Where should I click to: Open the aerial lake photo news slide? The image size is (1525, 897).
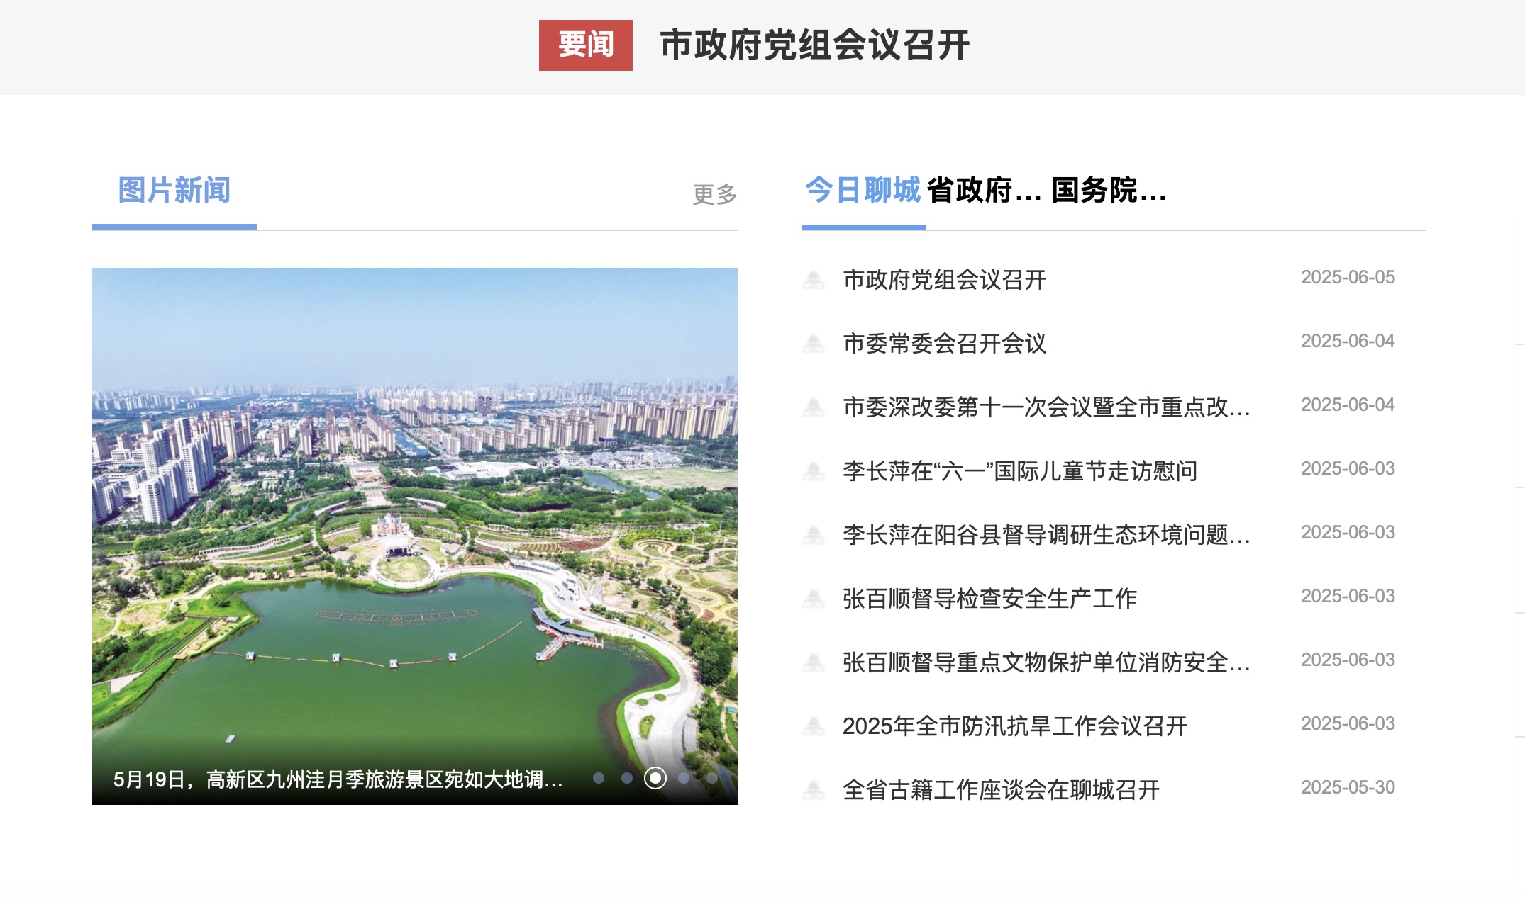[x=415, y=536]
